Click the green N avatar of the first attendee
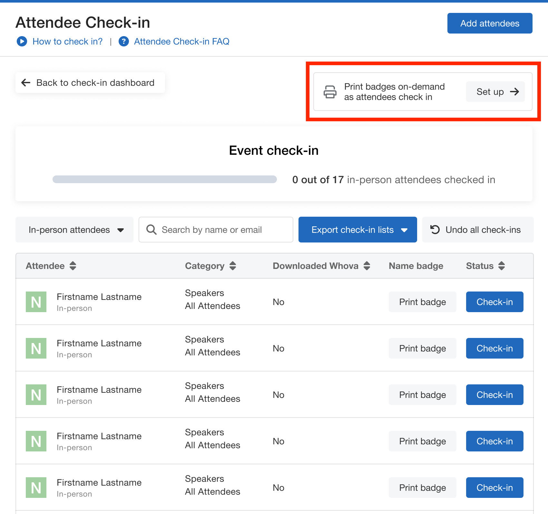This screenshot has height=514, width=548. (36, 302)
